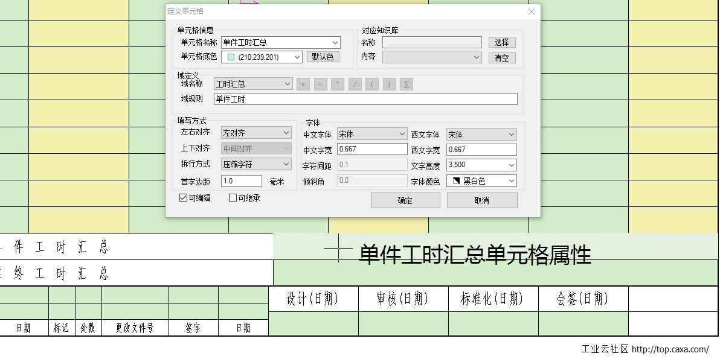
Task: Click the 选择 knowledge base button
Action: tap(501, 42)
